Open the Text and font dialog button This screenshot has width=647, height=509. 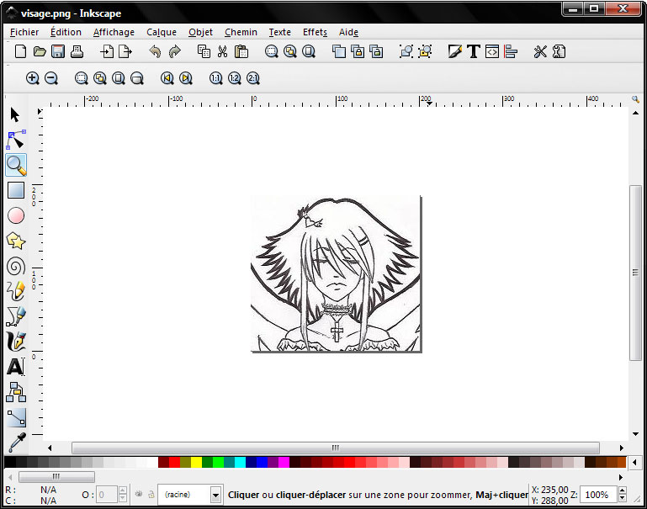coord(474,52)
